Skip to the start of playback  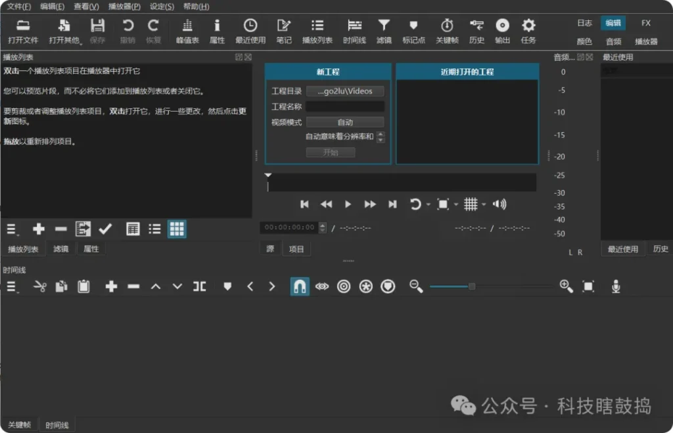[304, 204]
